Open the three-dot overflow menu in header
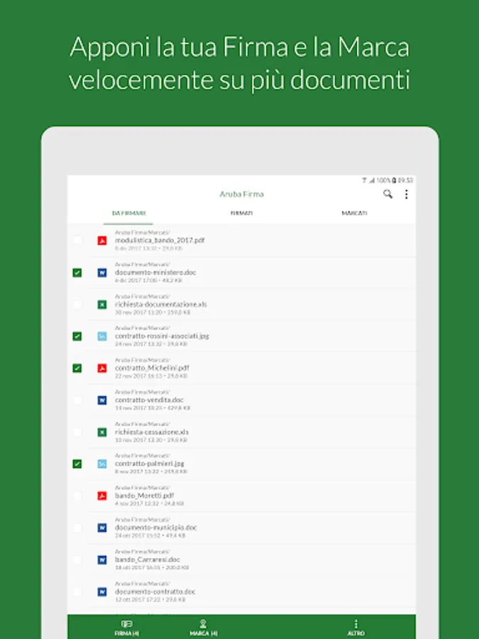 tap(406, 195)
